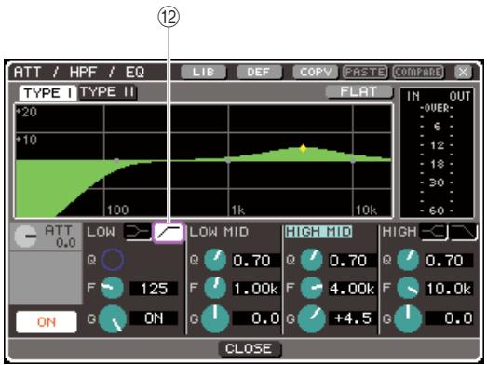Click the LOW band F knob
Image resolution: width=487 pixels, height=365 pixels.
point(112,288)
